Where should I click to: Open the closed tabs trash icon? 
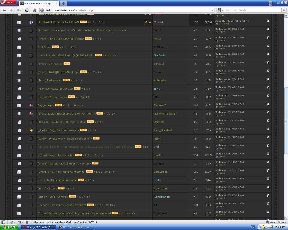point(270,3)
